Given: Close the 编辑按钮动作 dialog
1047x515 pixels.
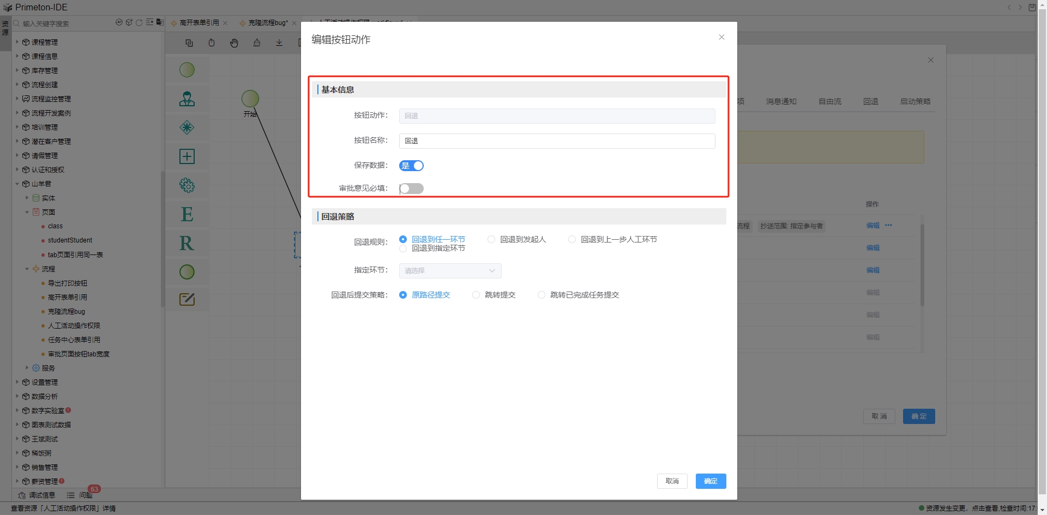Looking at the screenshot, I should (721, 37).
